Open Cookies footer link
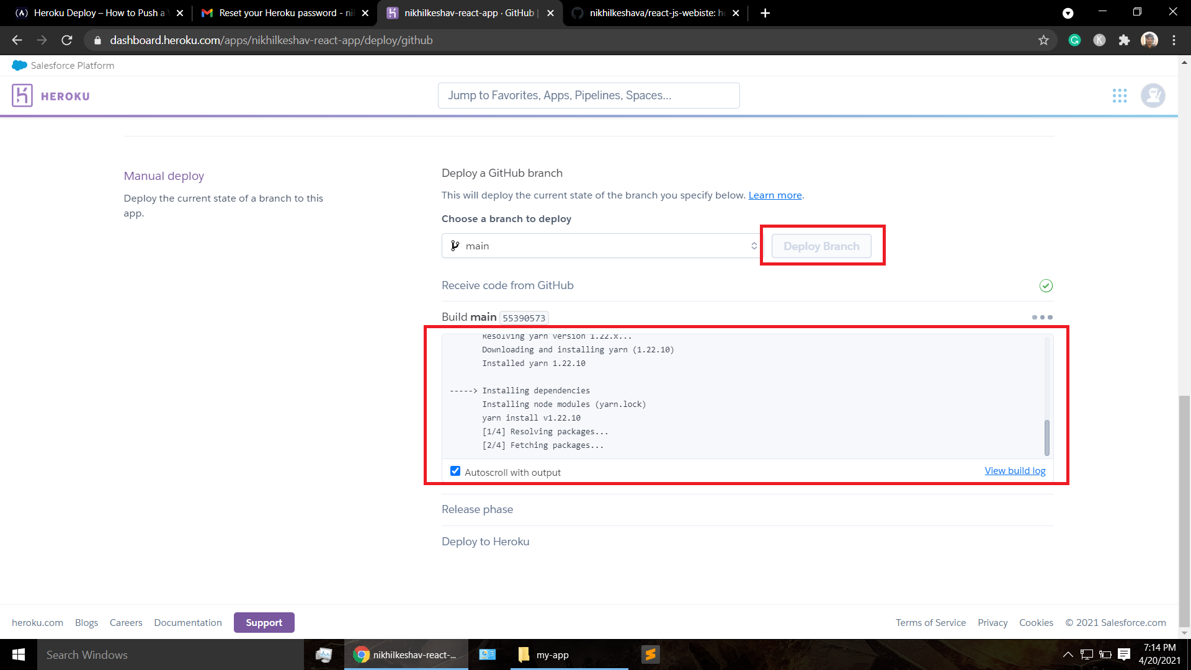The width and height of the screenshot is (1191, 670). [x=1036, y=622]
